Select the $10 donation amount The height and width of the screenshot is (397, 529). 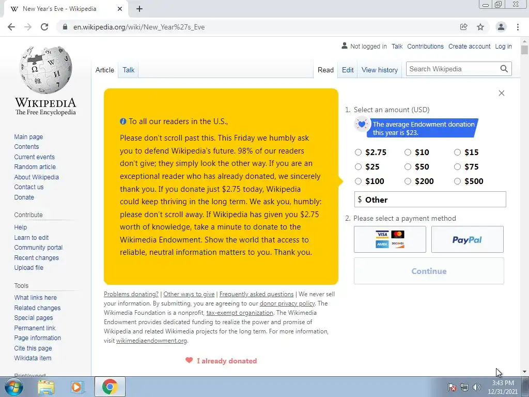coord(408,152)
